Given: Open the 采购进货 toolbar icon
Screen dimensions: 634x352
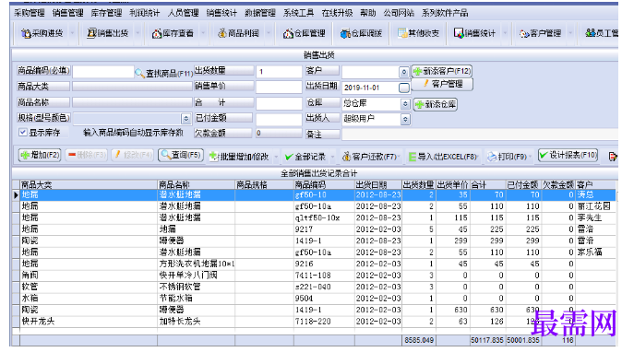Looking at the screenshot, I should coord(26,33).
